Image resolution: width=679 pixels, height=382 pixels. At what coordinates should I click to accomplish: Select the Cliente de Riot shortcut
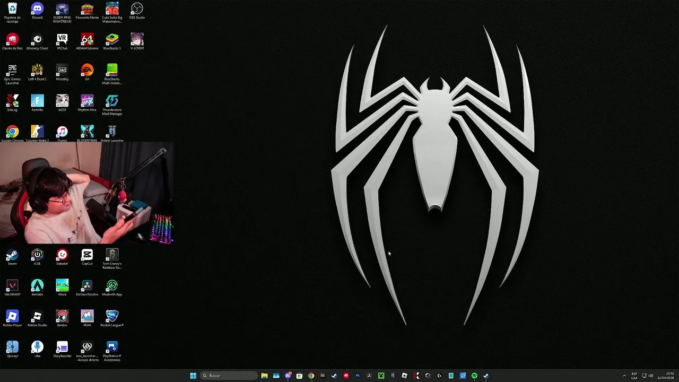[12, 41]
